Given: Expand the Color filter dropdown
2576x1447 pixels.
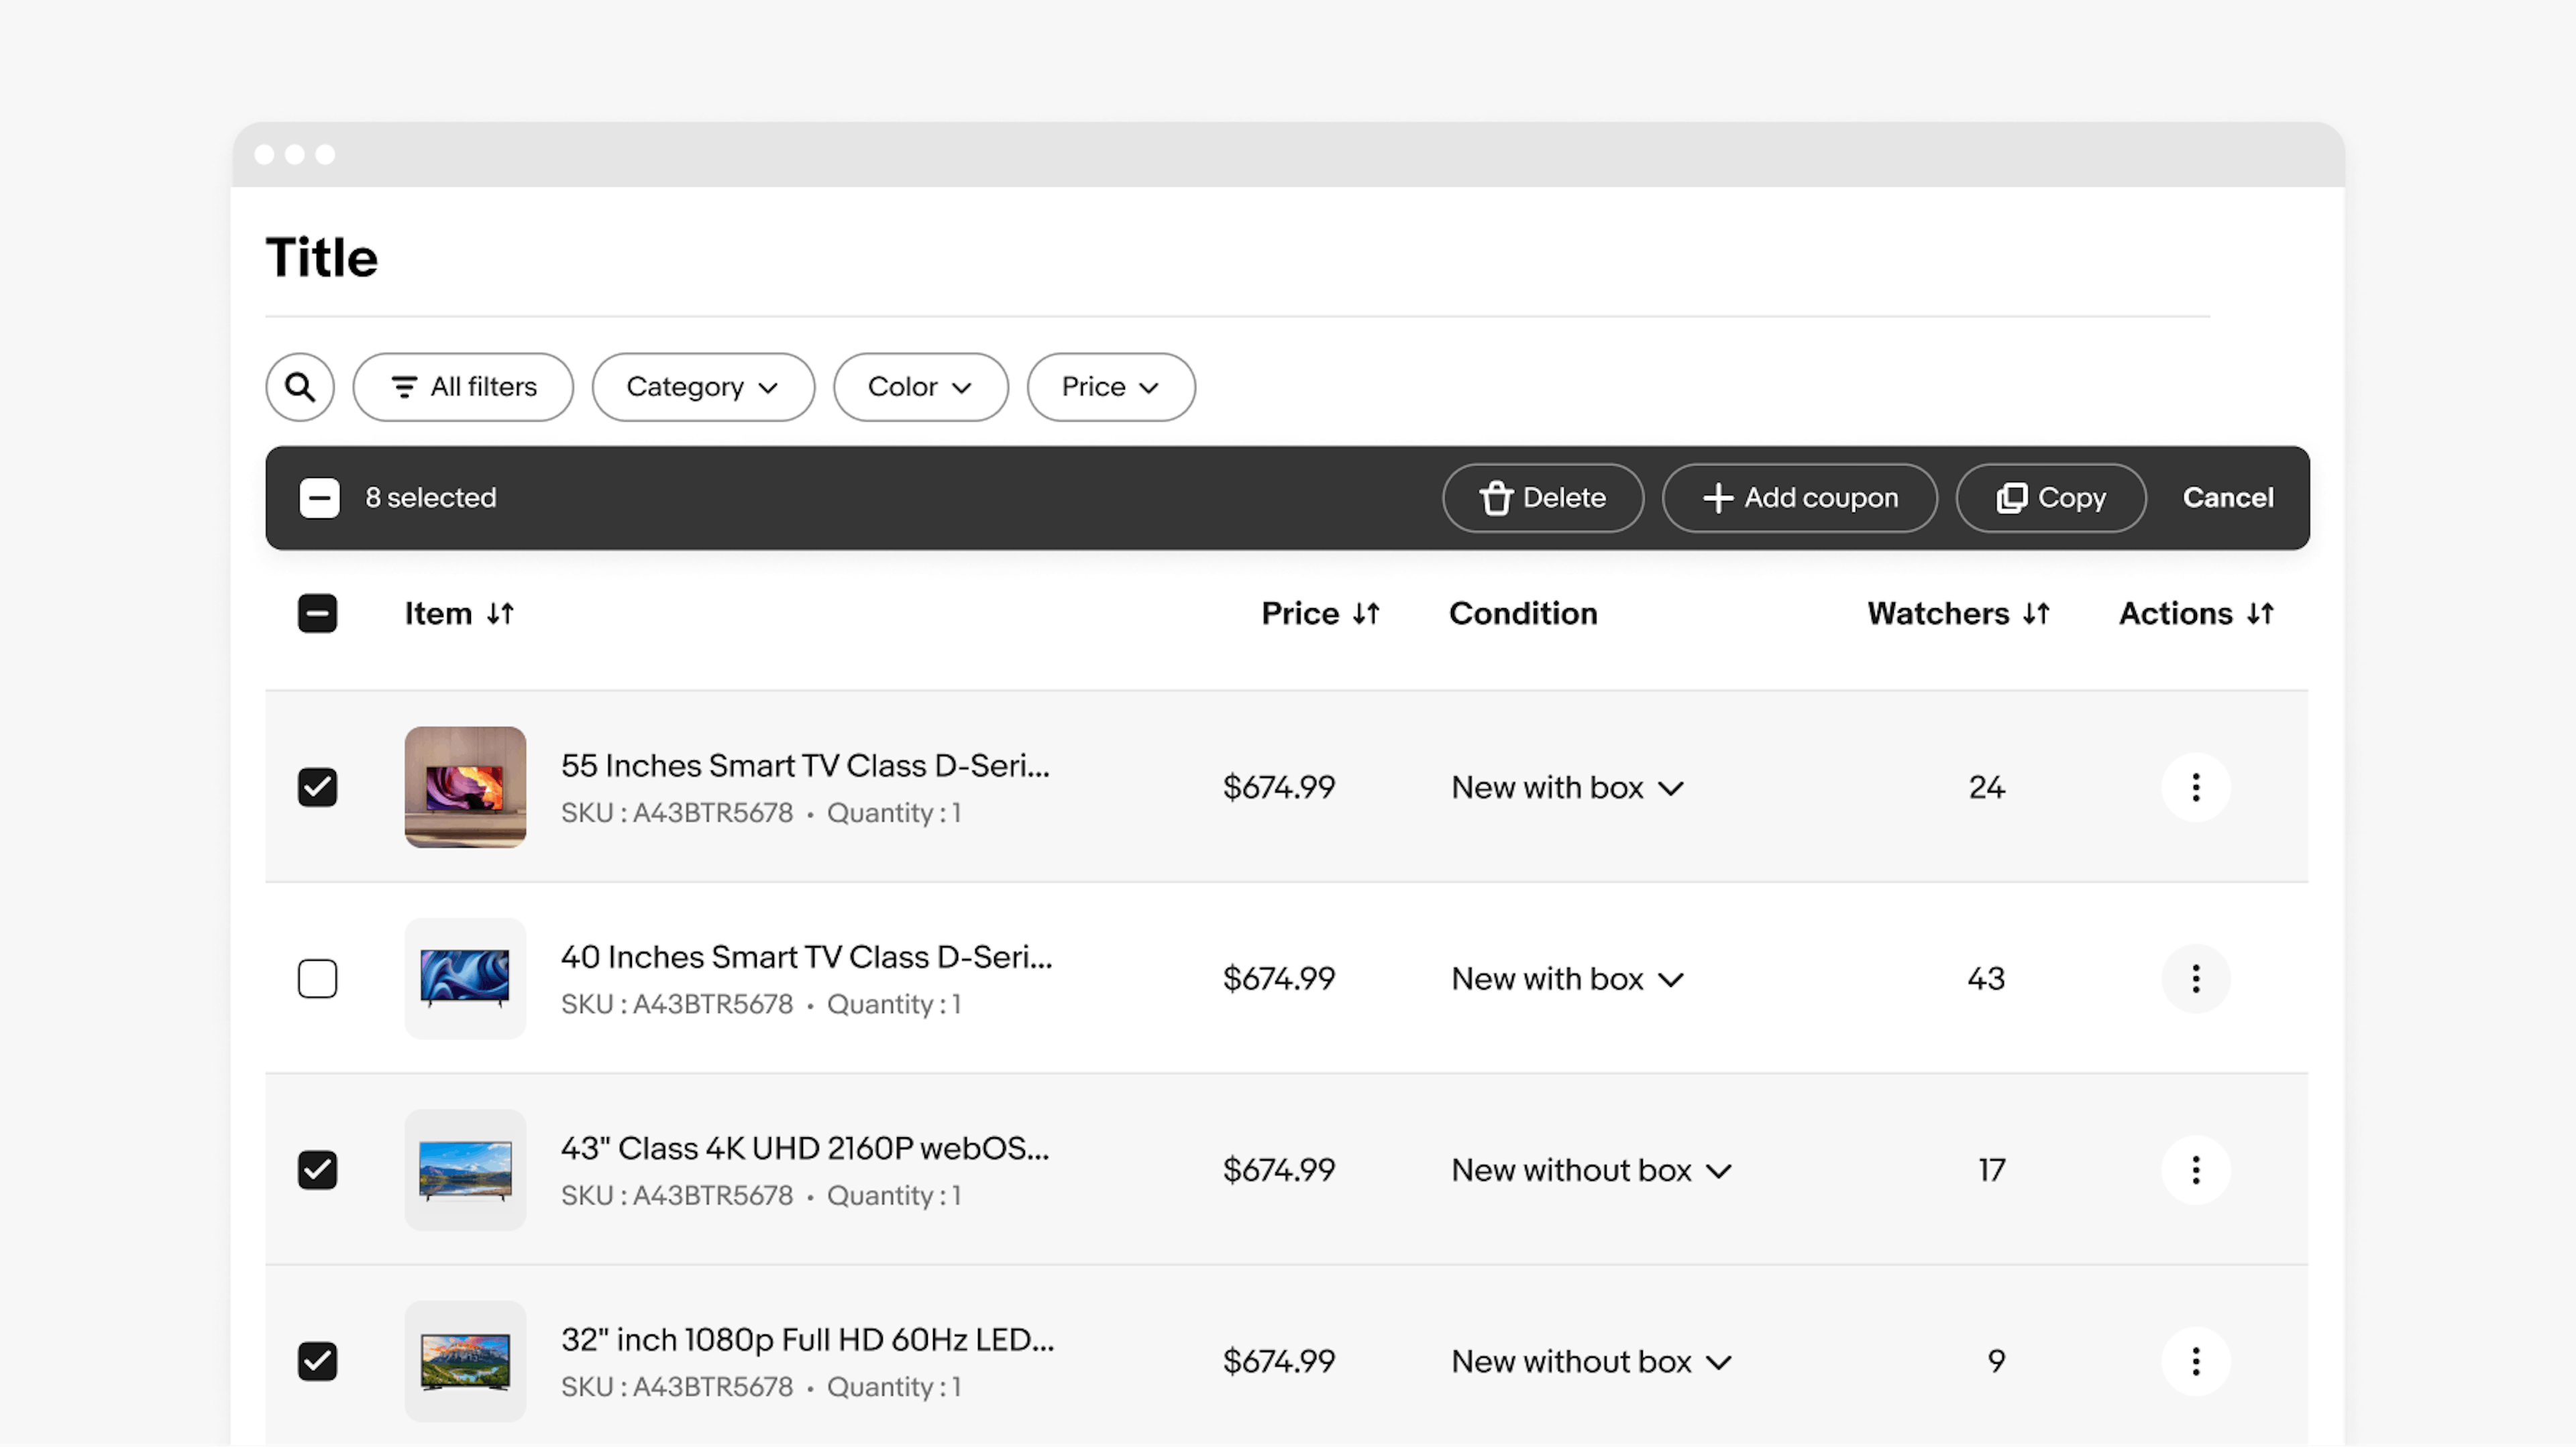Looking at the screenshot, I should [x=918, y=386].
